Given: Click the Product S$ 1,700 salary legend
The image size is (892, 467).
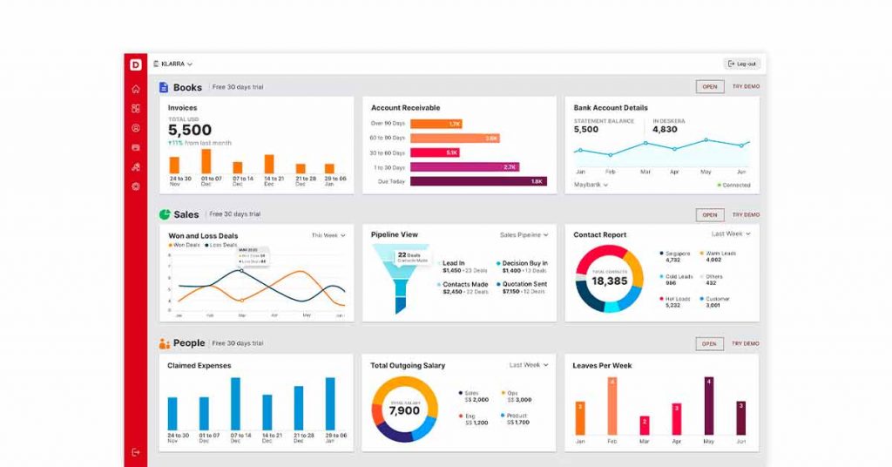Looking at the screenshot, I should (516, 419).
